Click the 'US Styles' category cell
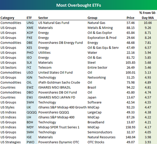Viewport: 157px width, 144px height. [x=7, y=107]
